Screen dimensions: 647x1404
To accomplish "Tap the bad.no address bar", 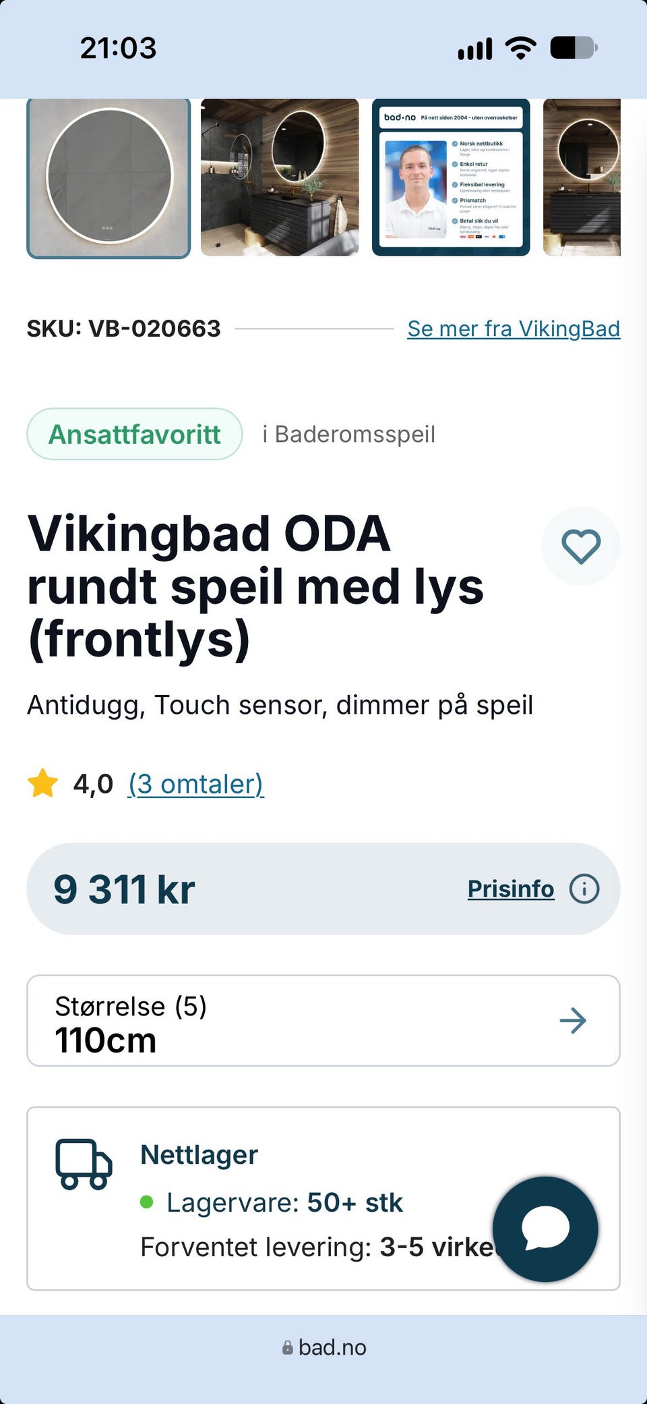I will (x=323, y=1347).
